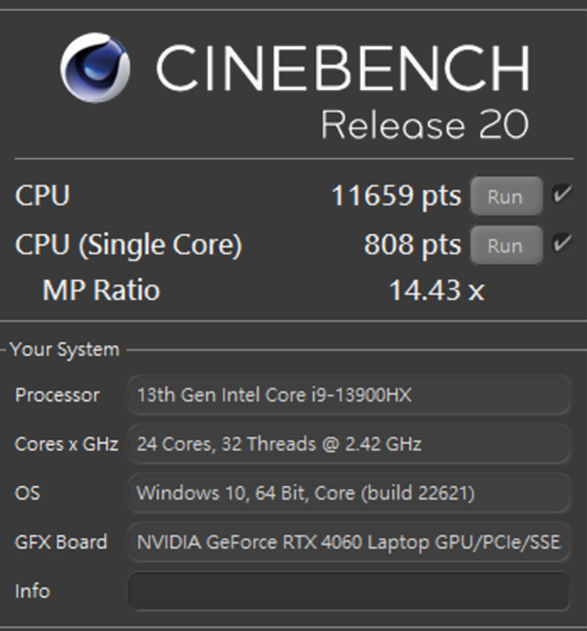Click the 11659 pts CPU score
This screenshot has width=587, height=631.
click(396, 196)
